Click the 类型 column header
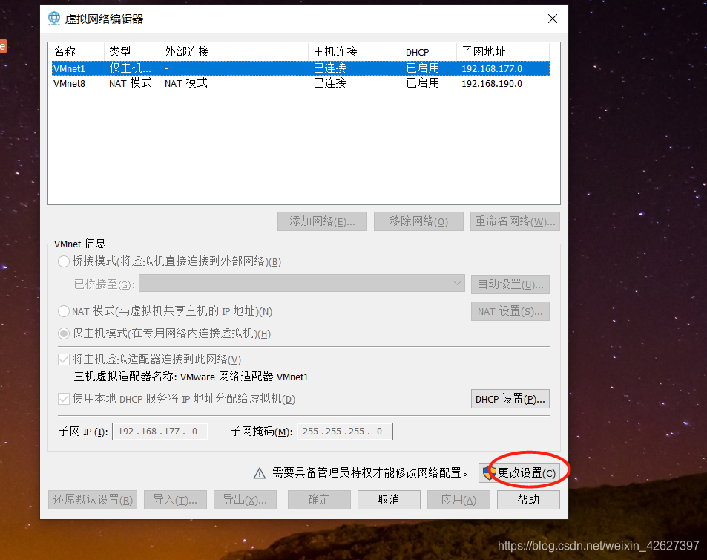 pyautogui.click(x=132, y=51)
